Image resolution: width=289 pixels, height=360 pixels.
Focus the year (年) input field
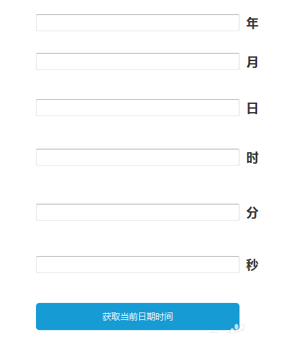coord(138,22)
